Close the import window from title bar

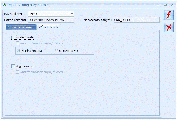[172, 5]
